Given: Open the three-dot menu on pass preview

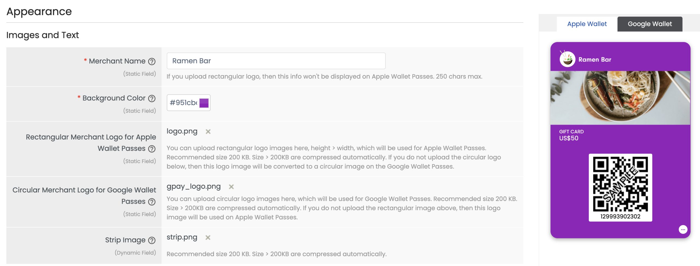Looking at the screenshot, I should [683, 229].
